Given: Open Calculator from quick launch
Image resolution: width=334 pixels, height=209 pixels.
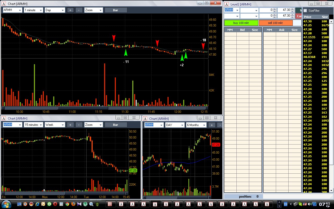Looking at the screenshot, I should 61,204.
